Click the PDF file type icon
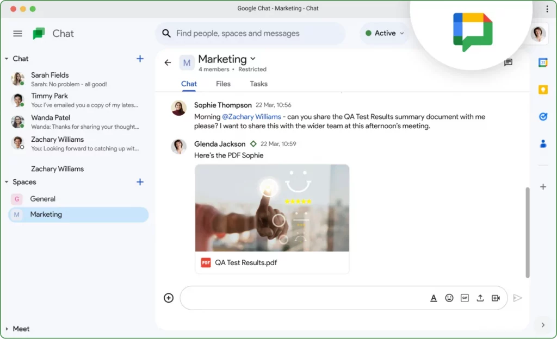This screenshot has height=339, width=557. (x=206, y=262)
